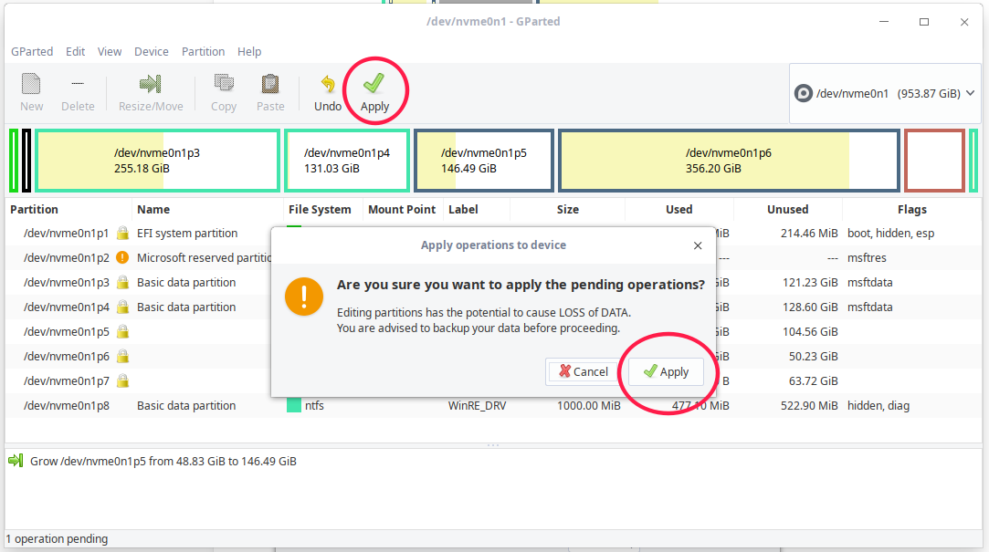Click the ntfs color swatch on nvme0n1p8
Viewport: 989px width, 552px height.
(294, 405)
